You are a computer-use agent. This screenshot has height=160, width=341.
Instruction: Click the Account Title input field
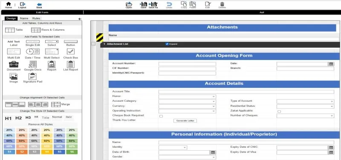coord(246,92)
